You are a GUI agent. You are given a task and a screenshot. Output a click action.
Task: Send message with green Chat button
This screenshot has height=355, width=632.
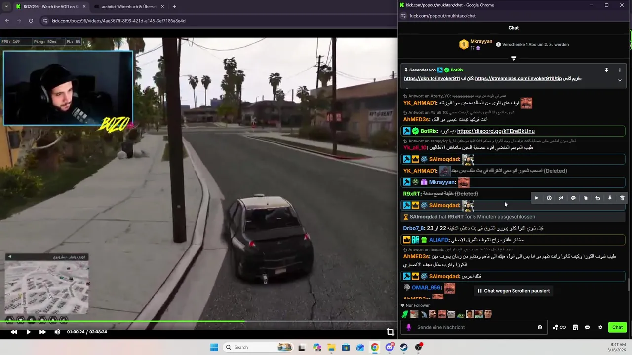617,327
